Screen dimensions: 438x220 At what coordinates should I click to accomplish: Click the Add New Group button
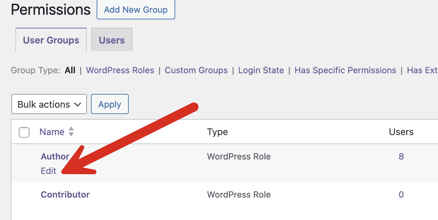point(136,10)
